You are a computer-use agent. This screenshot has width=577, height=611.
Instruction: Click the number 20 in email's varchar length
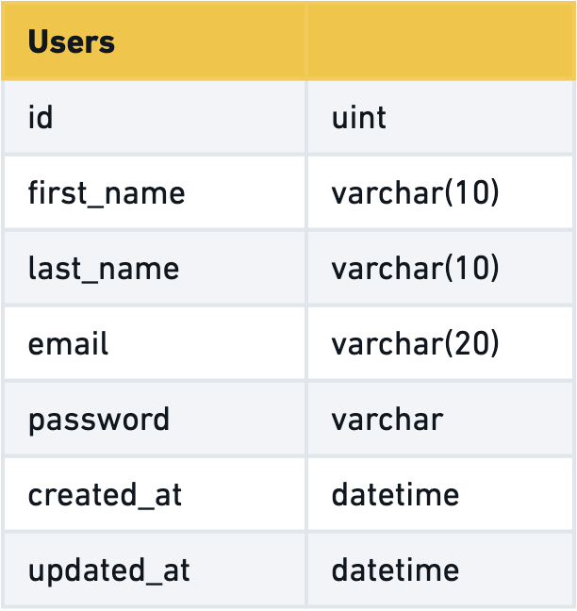[x=469, y=344]
